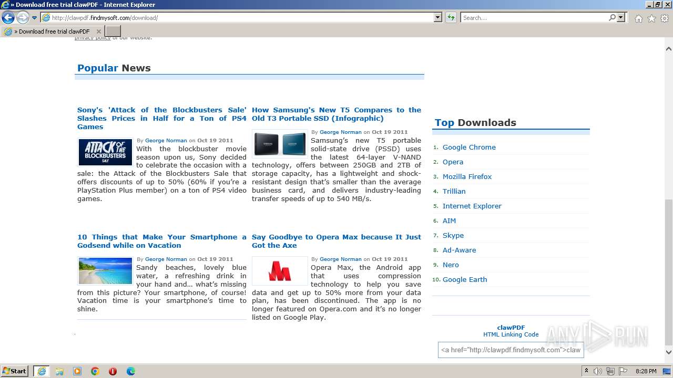Open Windows Explorer folder taskbar icon

click(59, 371)
